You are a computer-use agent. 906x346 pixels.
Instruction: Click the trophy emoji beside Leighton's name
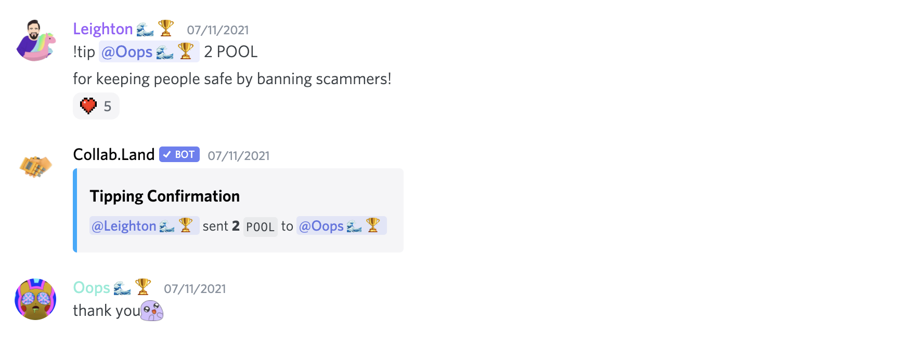click(166, 28)
